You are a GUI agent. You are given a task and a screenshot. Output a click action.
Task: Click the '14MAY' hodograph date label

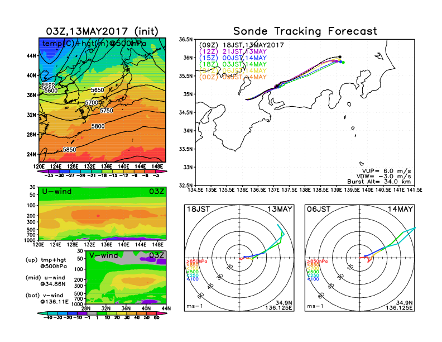pos(400,209)
